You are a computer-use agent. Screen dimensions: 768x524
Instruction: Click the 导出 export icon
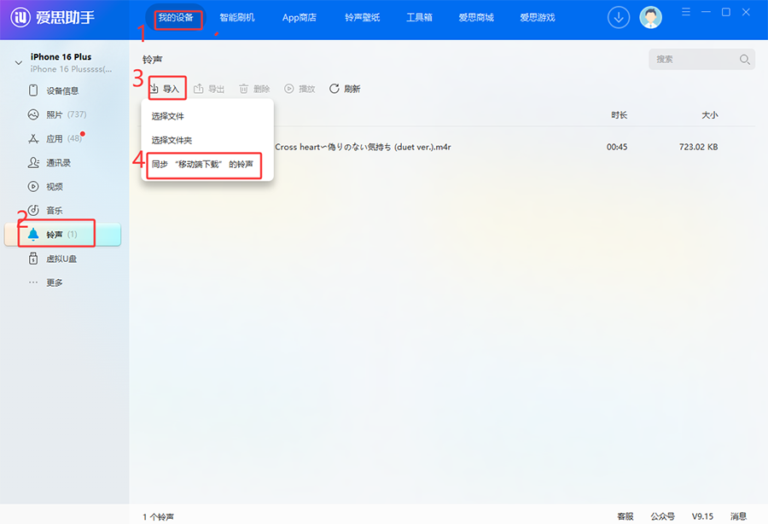(x=198, y=89)
